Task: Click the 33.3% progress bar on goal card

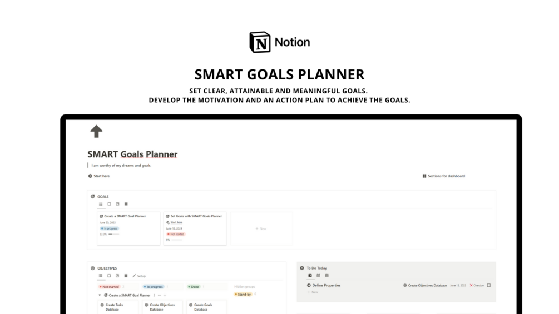Action: (113, 234)
